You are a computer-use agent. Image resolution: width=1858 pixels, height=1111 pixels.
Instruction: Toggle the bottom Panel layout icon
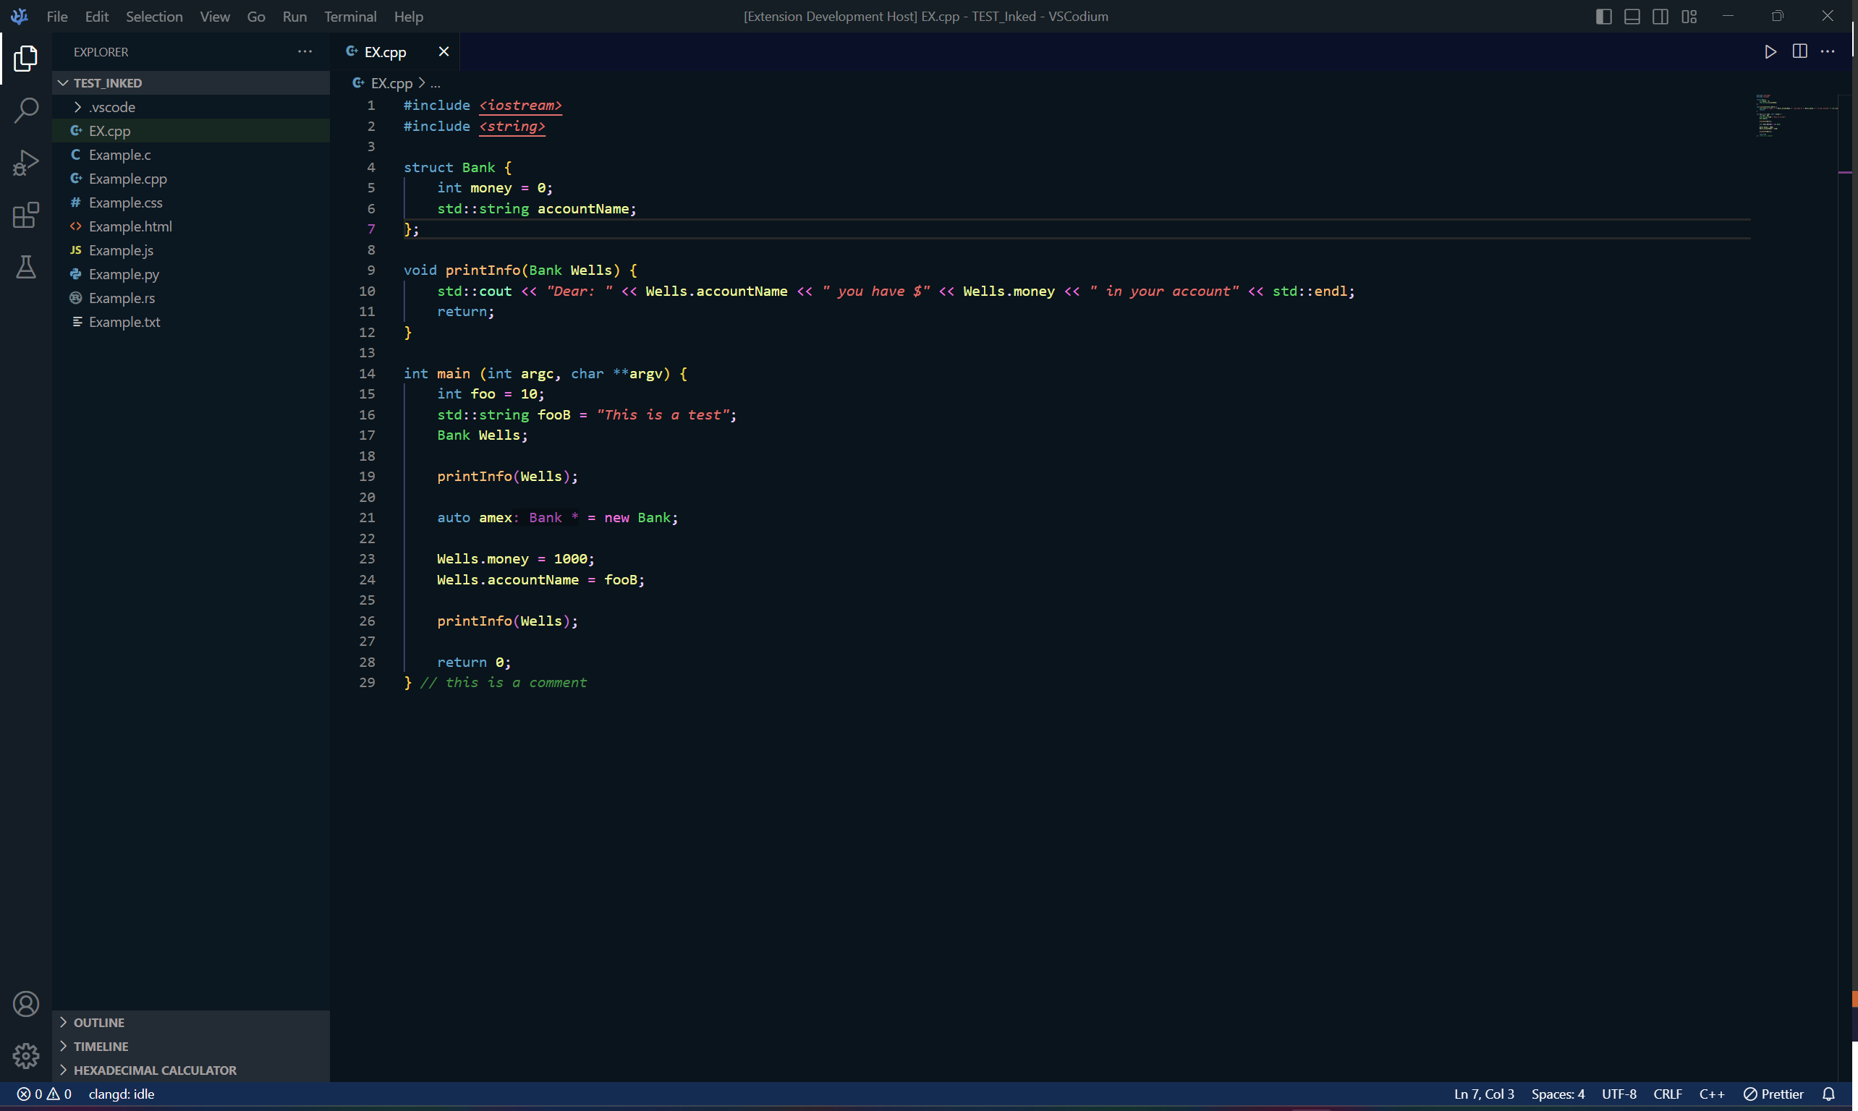[1632, 17]
